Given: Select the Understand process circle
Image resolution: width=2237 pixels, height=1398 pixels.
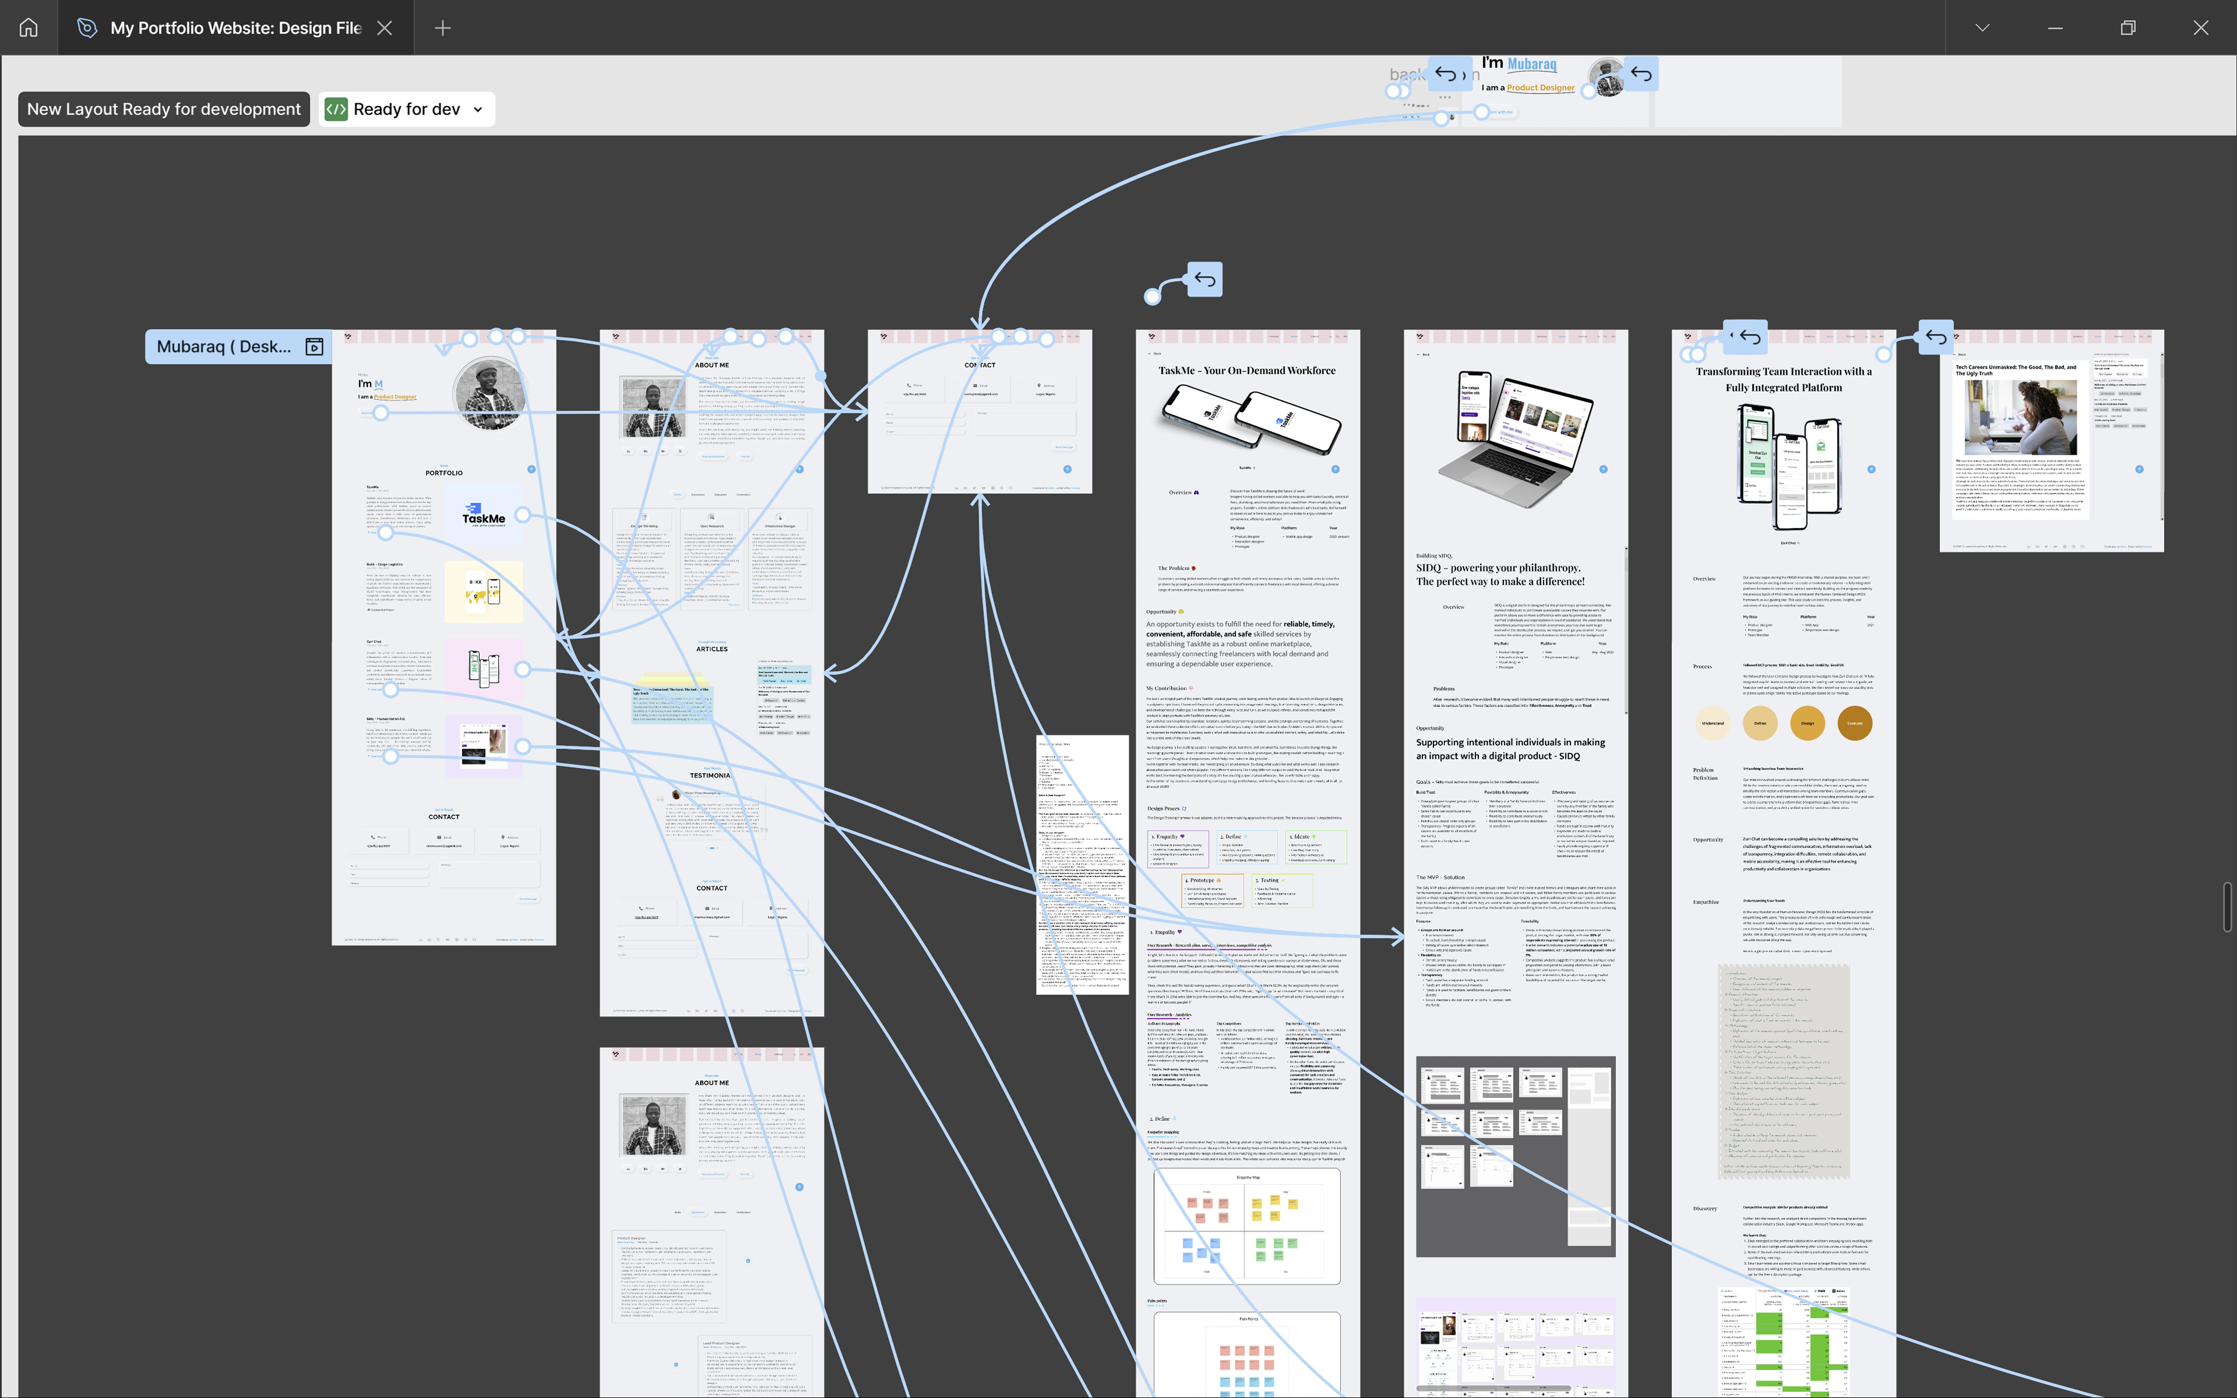Looking at the screenshot, I should click(1713, 723).
